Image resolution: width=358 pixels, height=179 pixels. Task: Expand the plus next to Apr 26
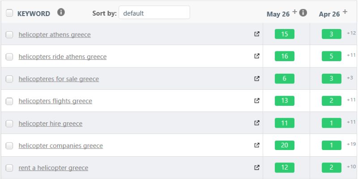[345, 12]
